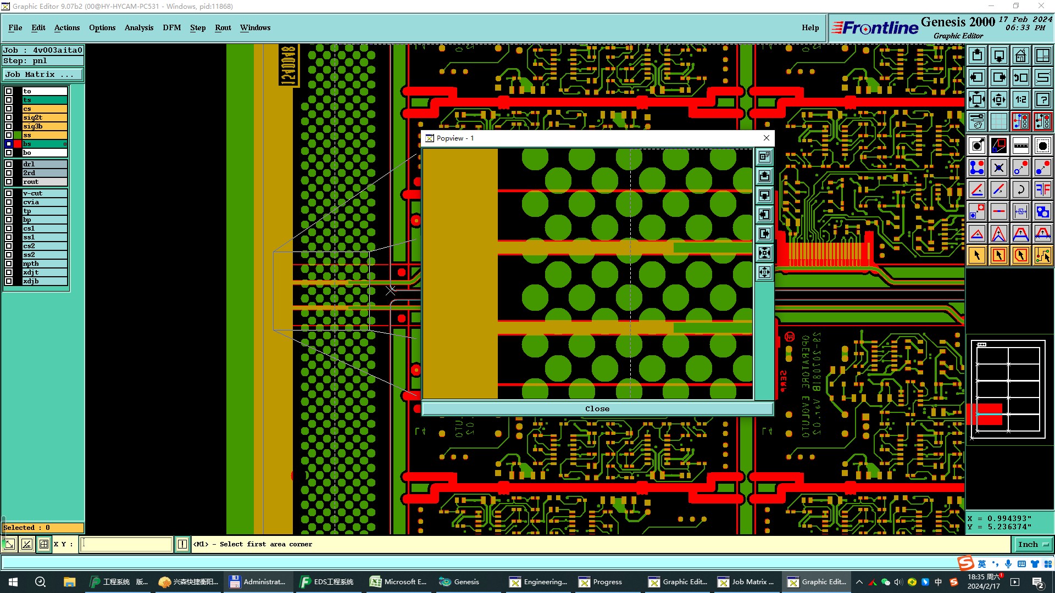Click the 1:2 zoom icon

point(1020,99)
